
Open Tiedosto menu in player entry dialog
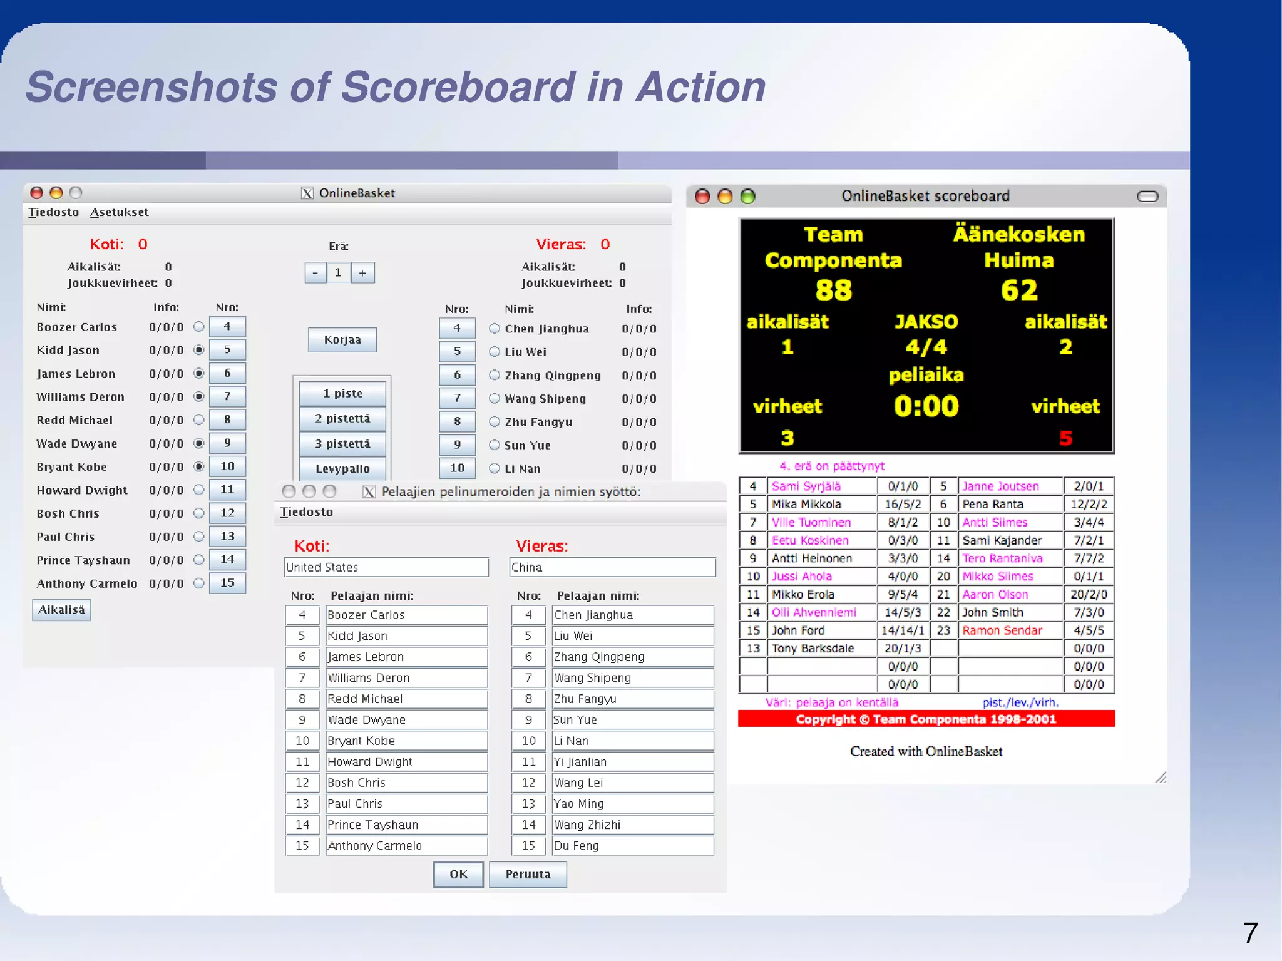[x=306, y=512]
